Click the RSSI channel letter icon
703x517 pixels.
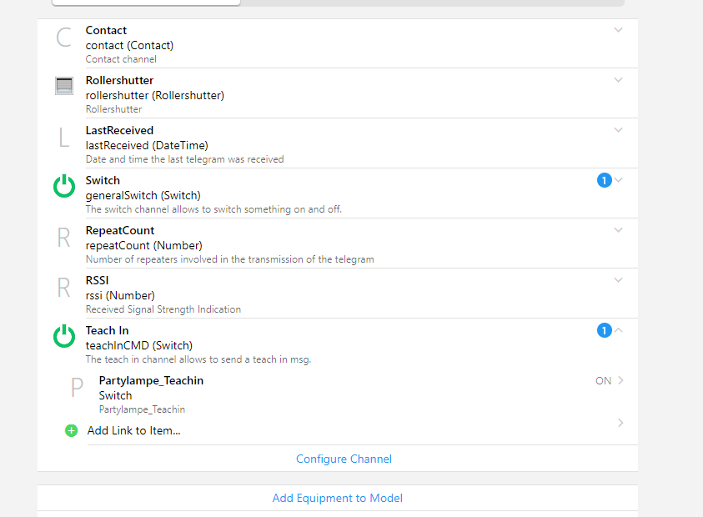[x=64, y=288]
